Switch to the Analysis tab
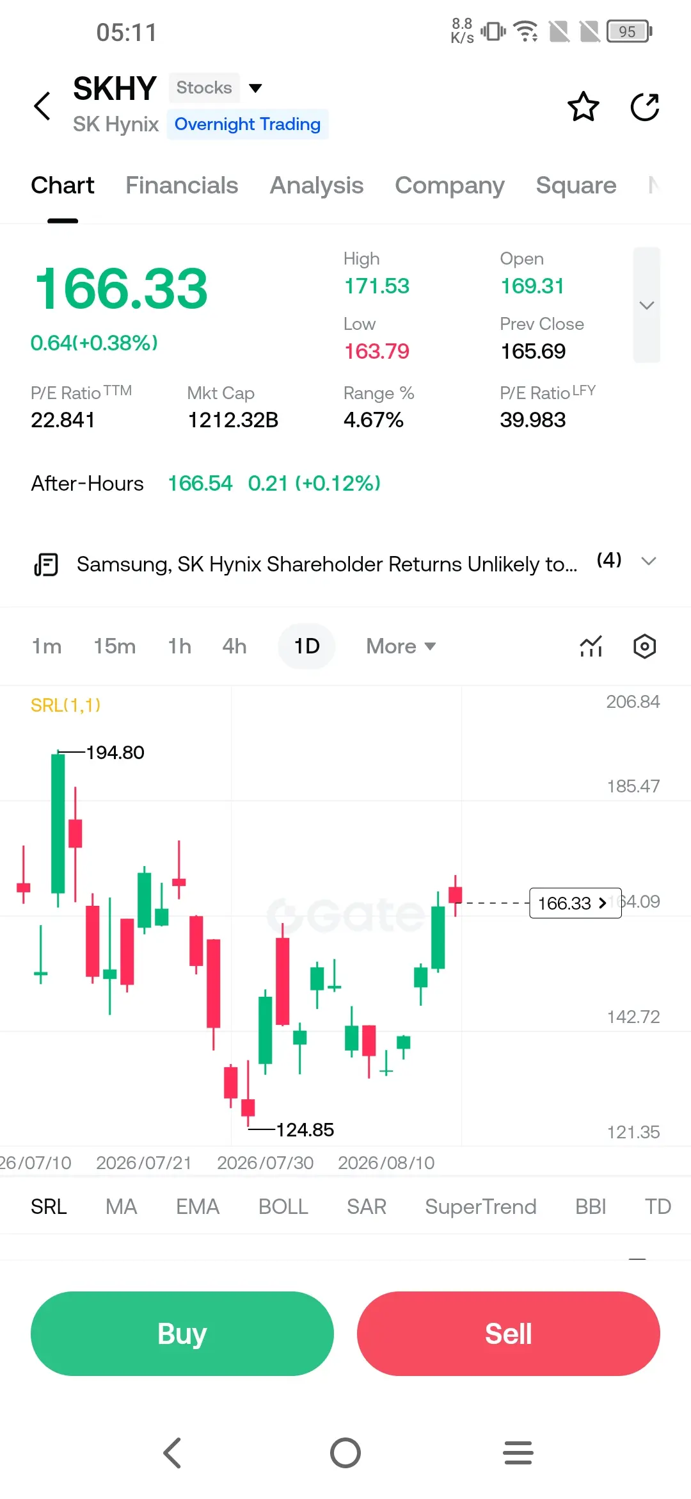The height and width of the screenshot is (1499, 691). click(317, 185)
